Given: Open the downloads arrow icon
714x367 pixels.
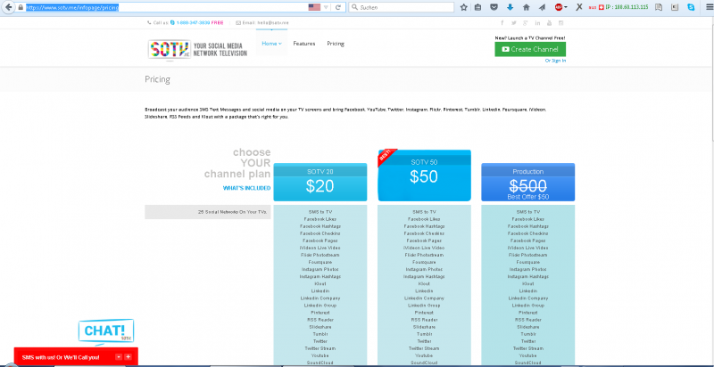Looking at the screenshot, I should [510, 7].
